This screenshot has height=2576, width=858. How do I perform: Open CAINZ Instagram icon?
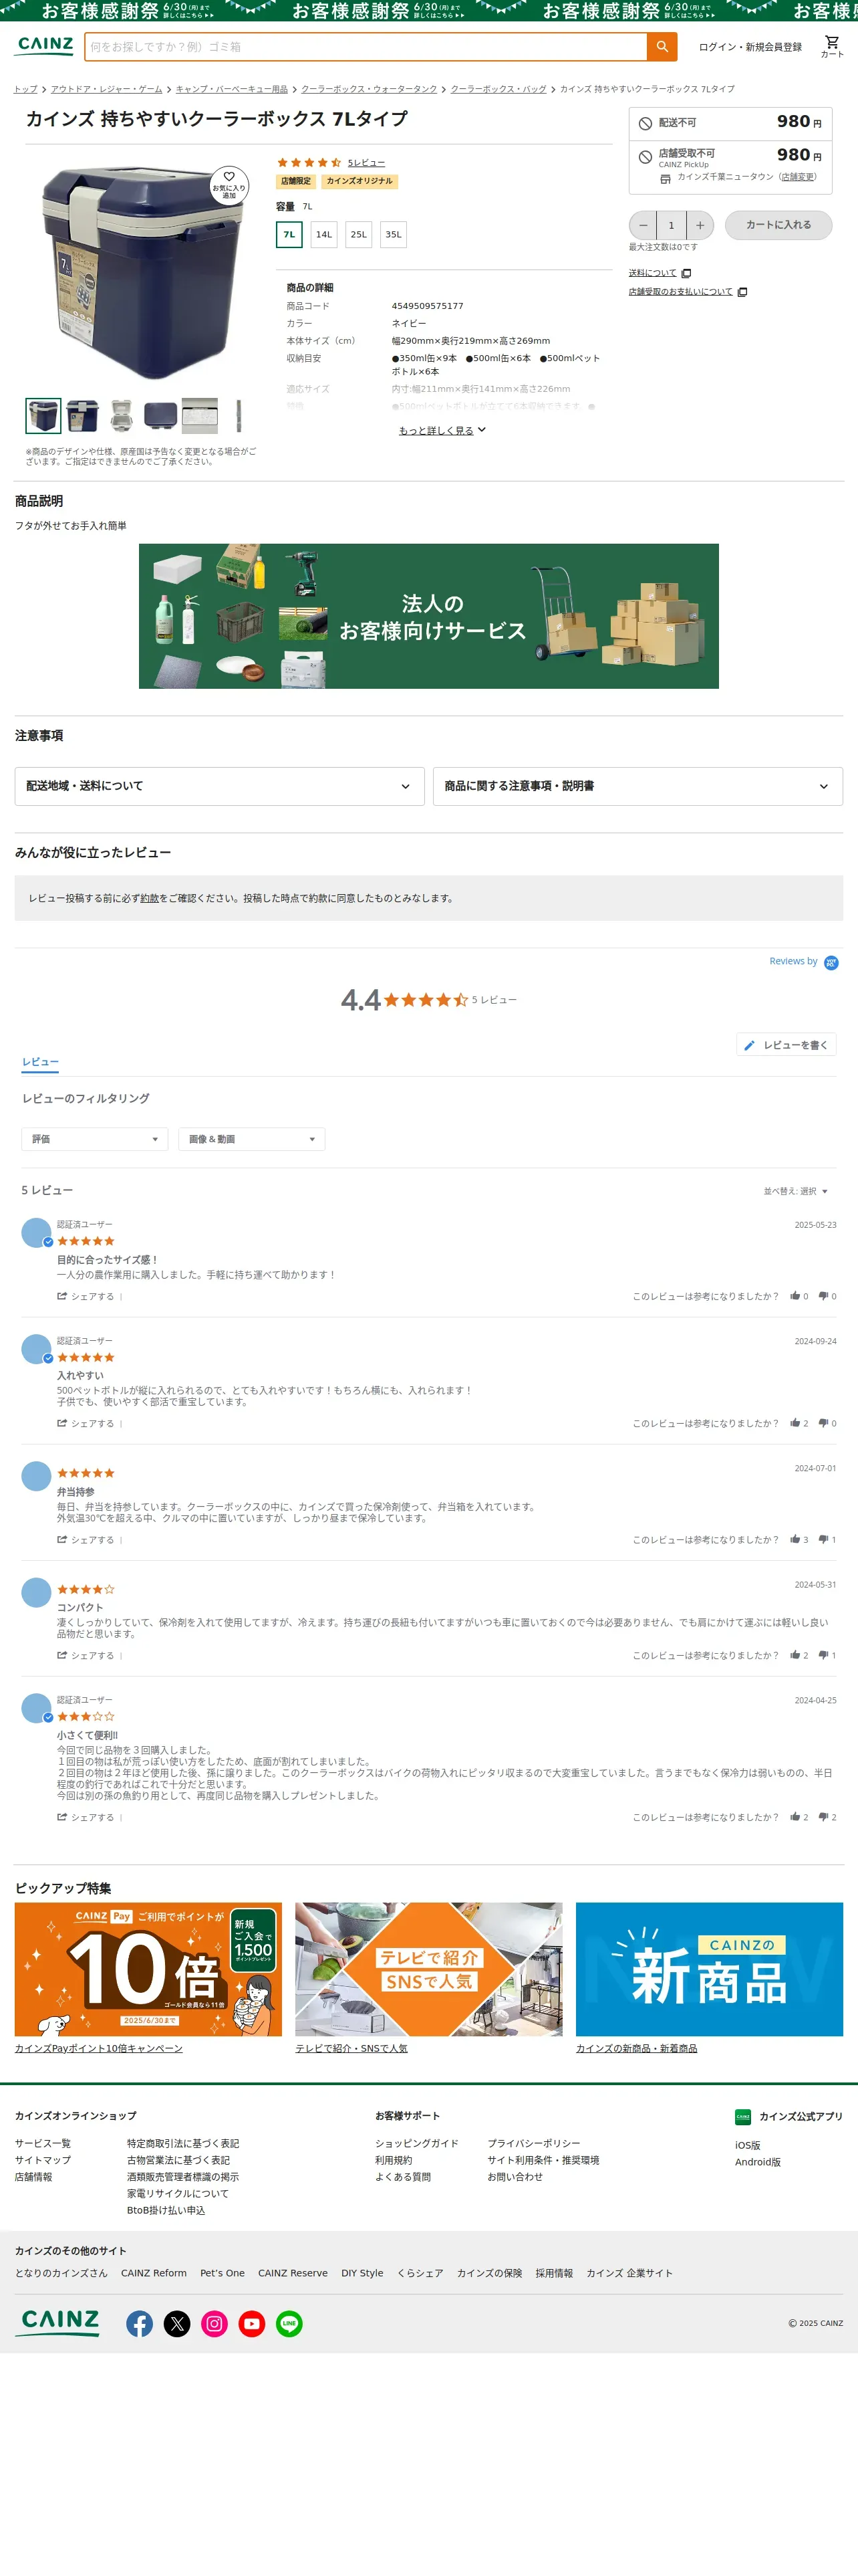(x=214, y=2323)
